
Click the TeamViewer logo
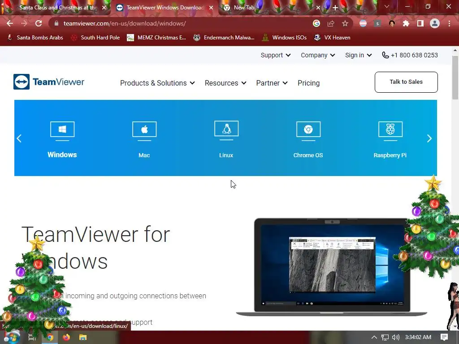tap(49, 82)
